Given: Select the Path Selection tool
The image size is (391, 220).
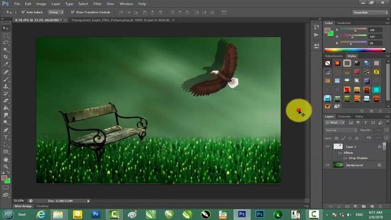Looking at the screenshot, I should (x=5, y=144).
